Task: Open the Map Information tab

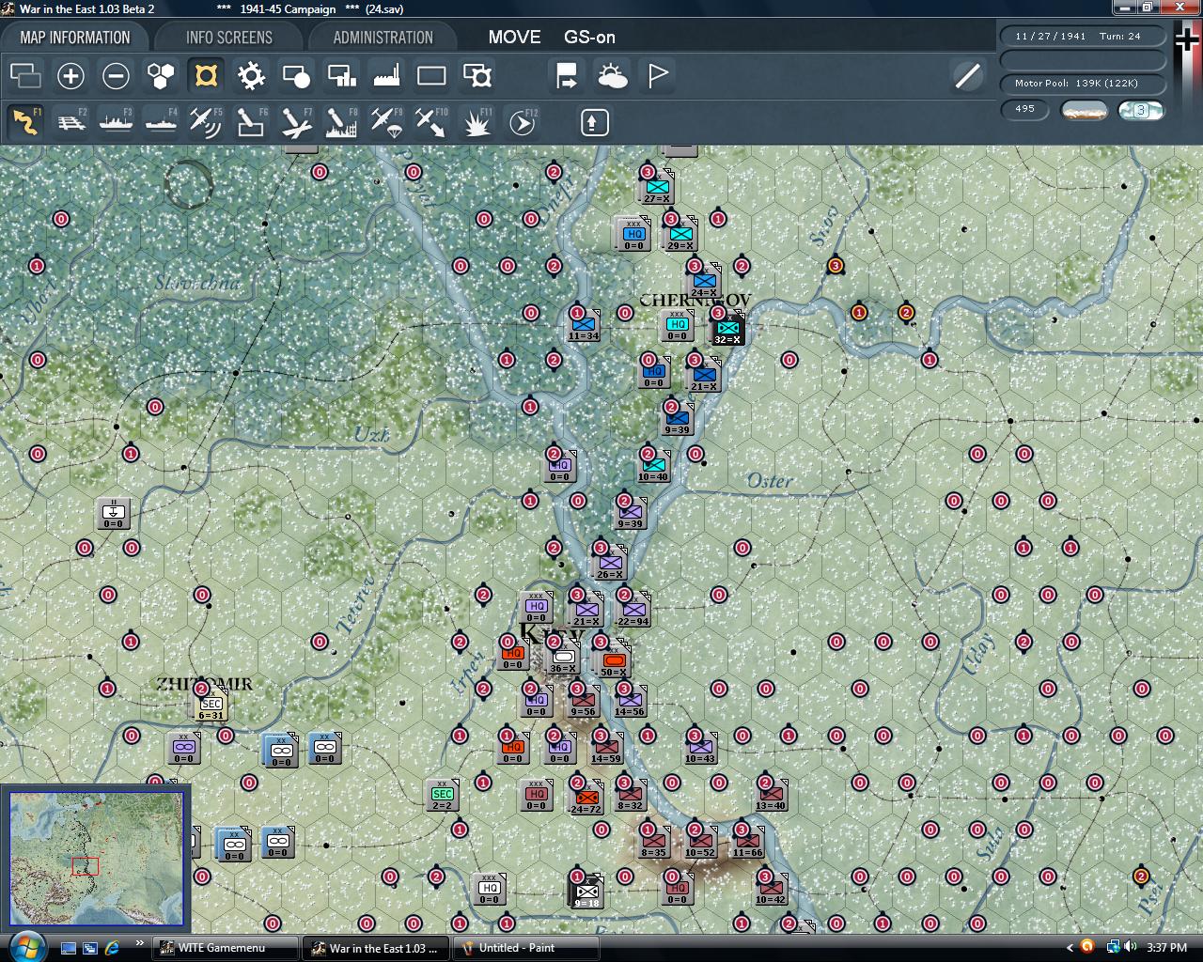Action: coord(75,38)
